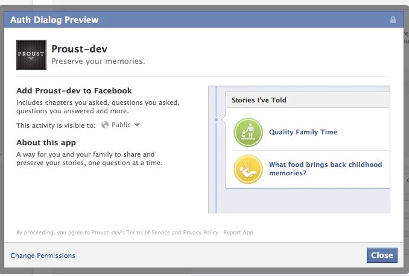
Task: Click the Report App link
Action: [238, 232]
